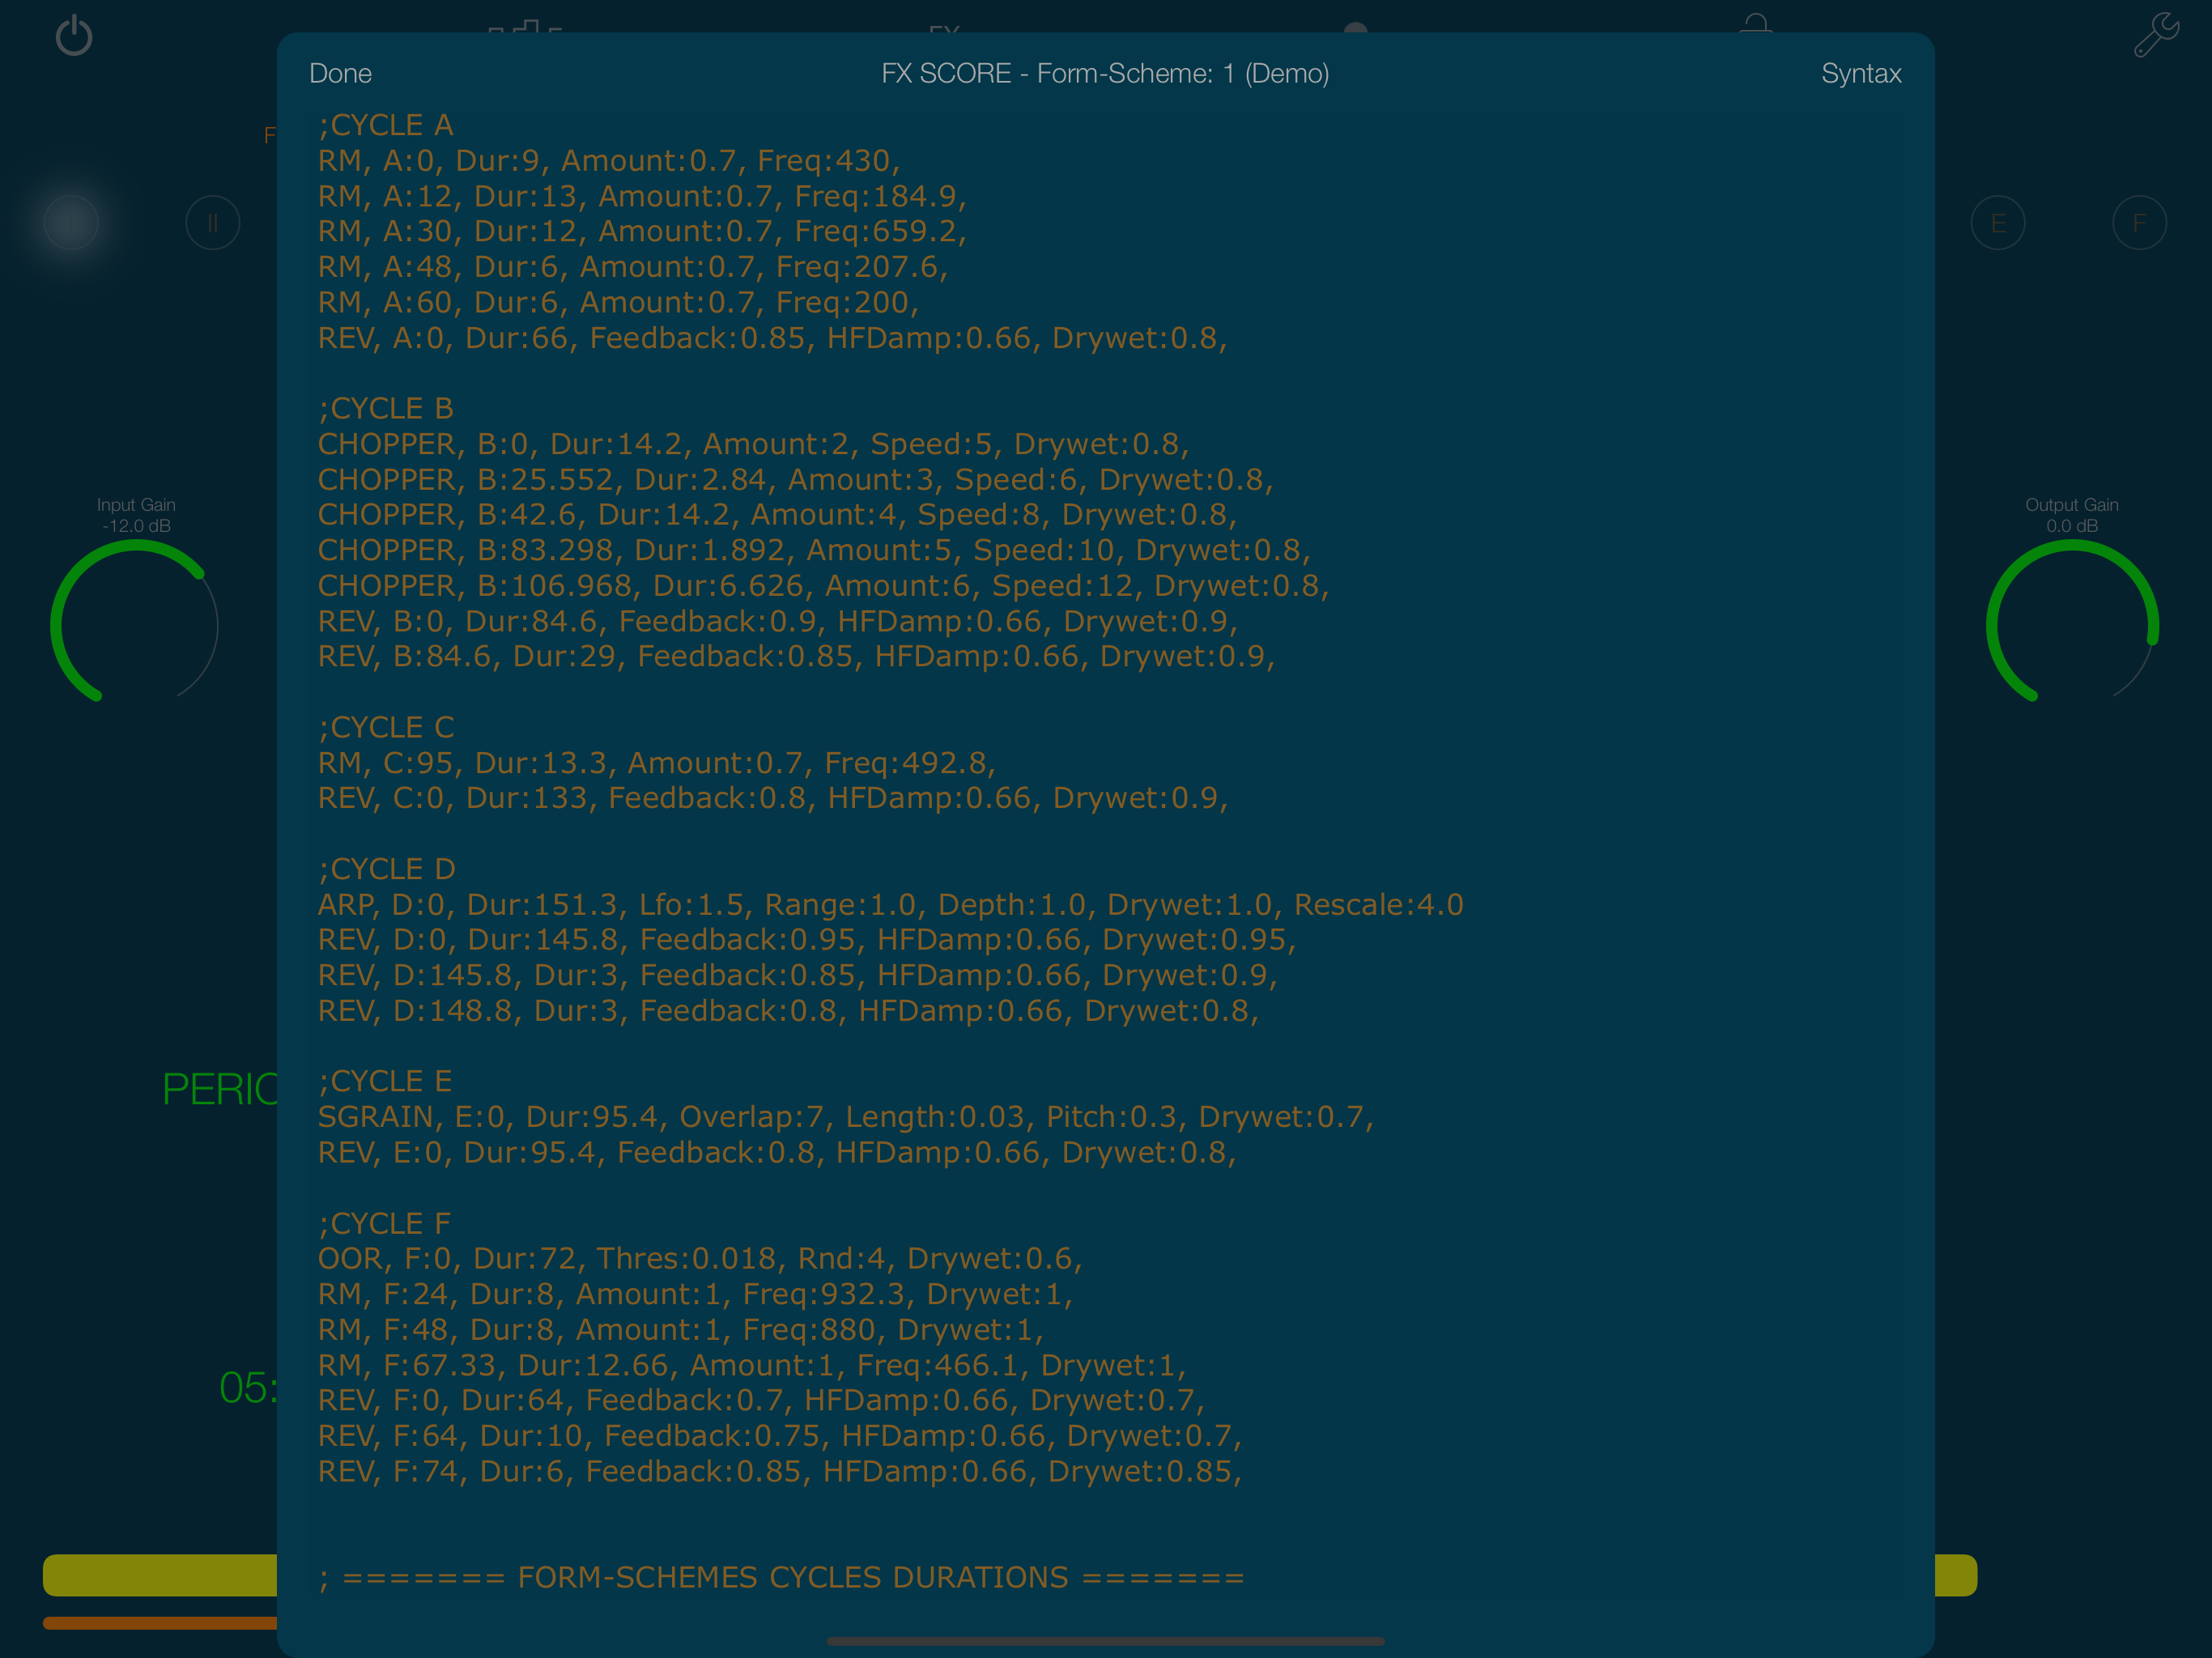The image size is (2212, 1658).
Task: Tap the glowing round indicator button
Action: pyautogui.click(x=71, y=222)
